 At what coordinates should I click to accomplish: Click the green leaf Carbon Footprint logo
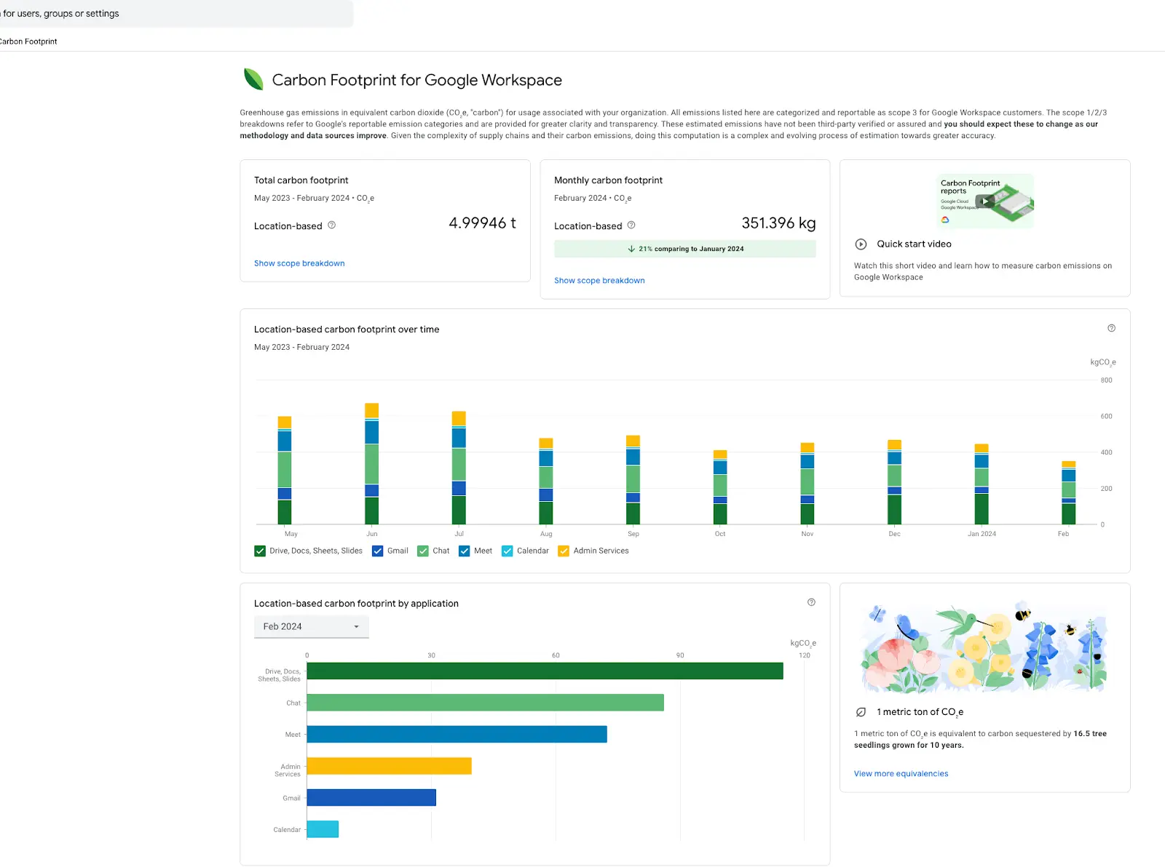(x=253, y=79)
